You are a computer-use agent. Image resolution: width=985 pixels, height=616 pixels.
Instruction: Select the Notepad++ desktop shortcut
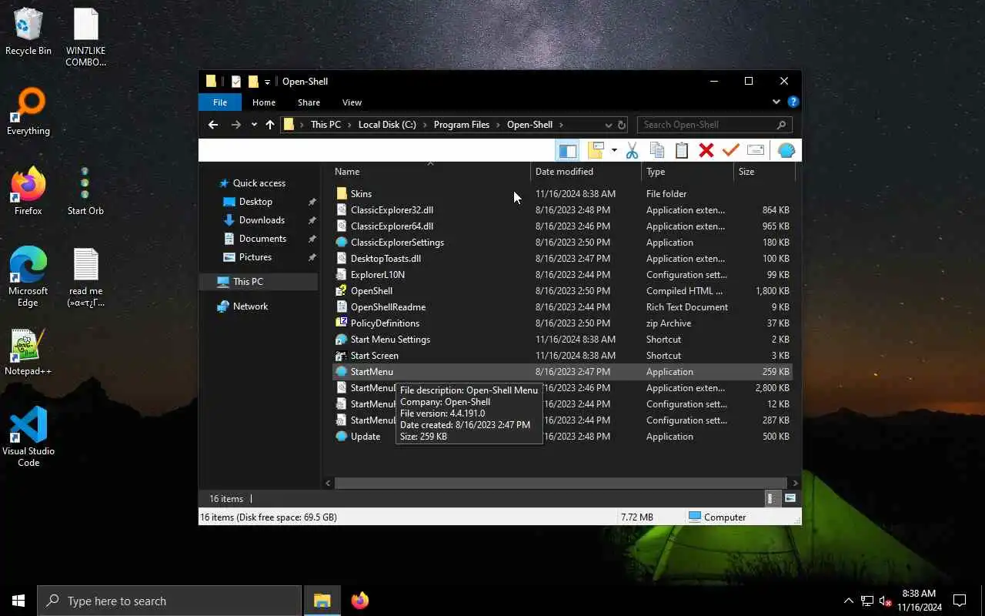(x=28, y=353)
